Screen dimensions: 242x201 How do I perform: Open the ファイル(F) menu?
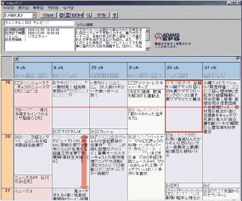pos(8,8)
